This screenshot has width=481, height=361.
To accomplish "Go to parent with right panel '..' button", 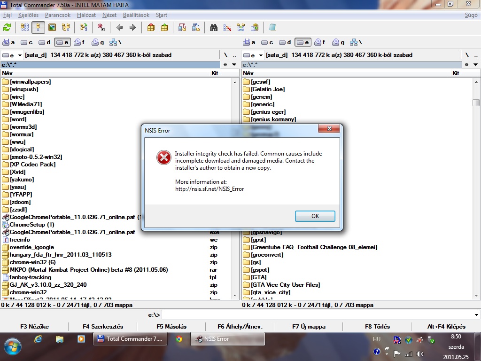I will pos(476,55).
